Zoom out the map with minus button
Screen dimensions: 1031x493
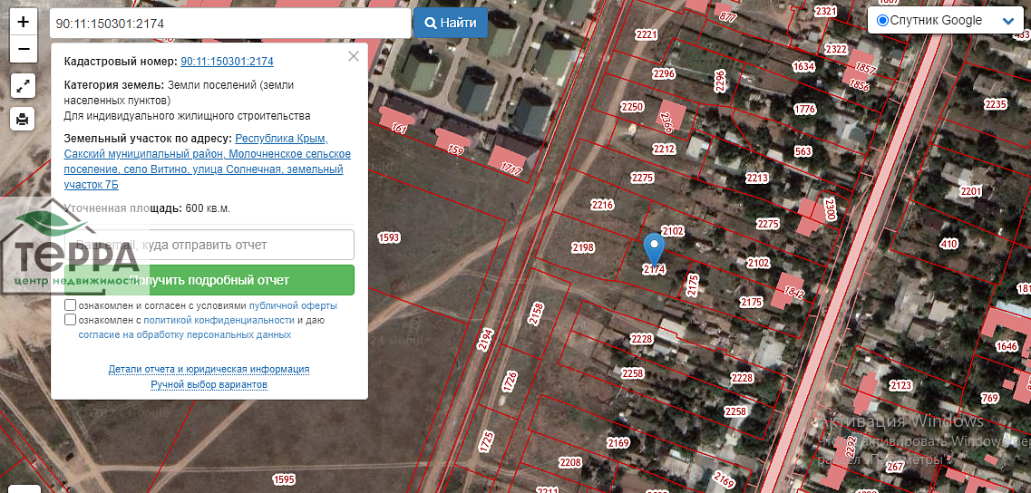[24, 49]
